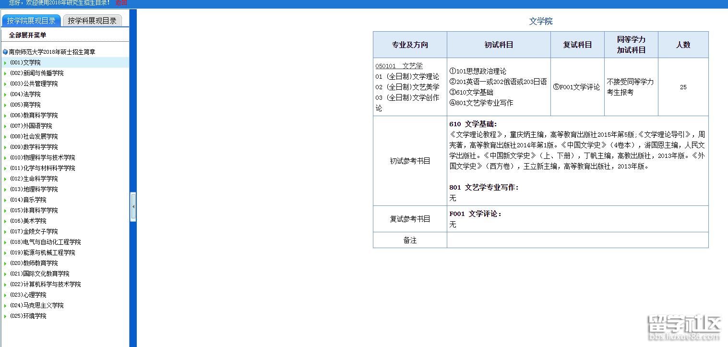
Task: Switch to 按学院展现目录 tab
Action: pos(31,21)
